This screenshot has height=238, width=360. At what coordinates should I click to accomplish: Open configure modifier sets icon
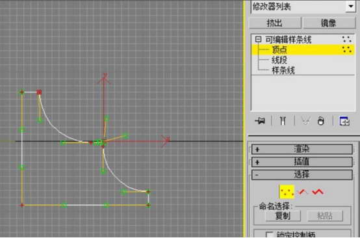(x=344, y=121)
